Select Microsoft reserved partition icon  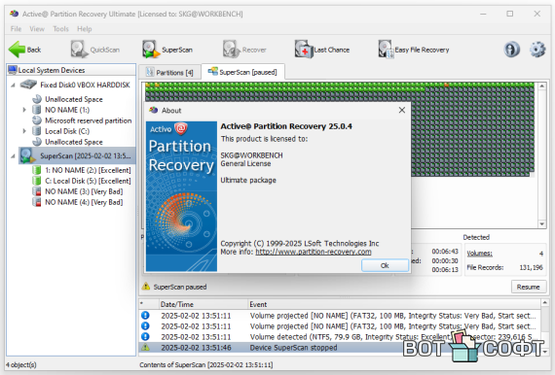coord(37,120)
